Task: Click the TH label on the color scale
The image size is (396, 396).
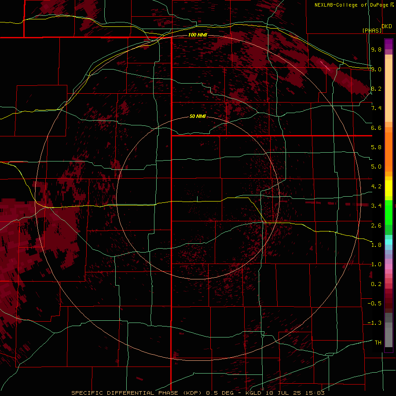Action: point(378,343)
